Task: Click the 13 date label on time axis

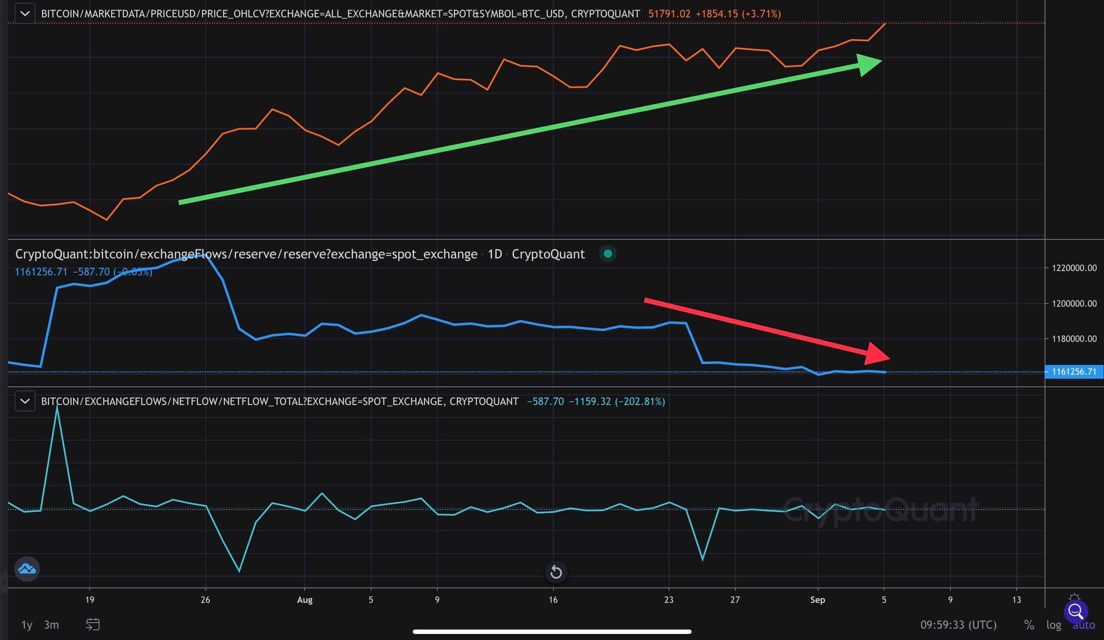Action: [1016, 600]
